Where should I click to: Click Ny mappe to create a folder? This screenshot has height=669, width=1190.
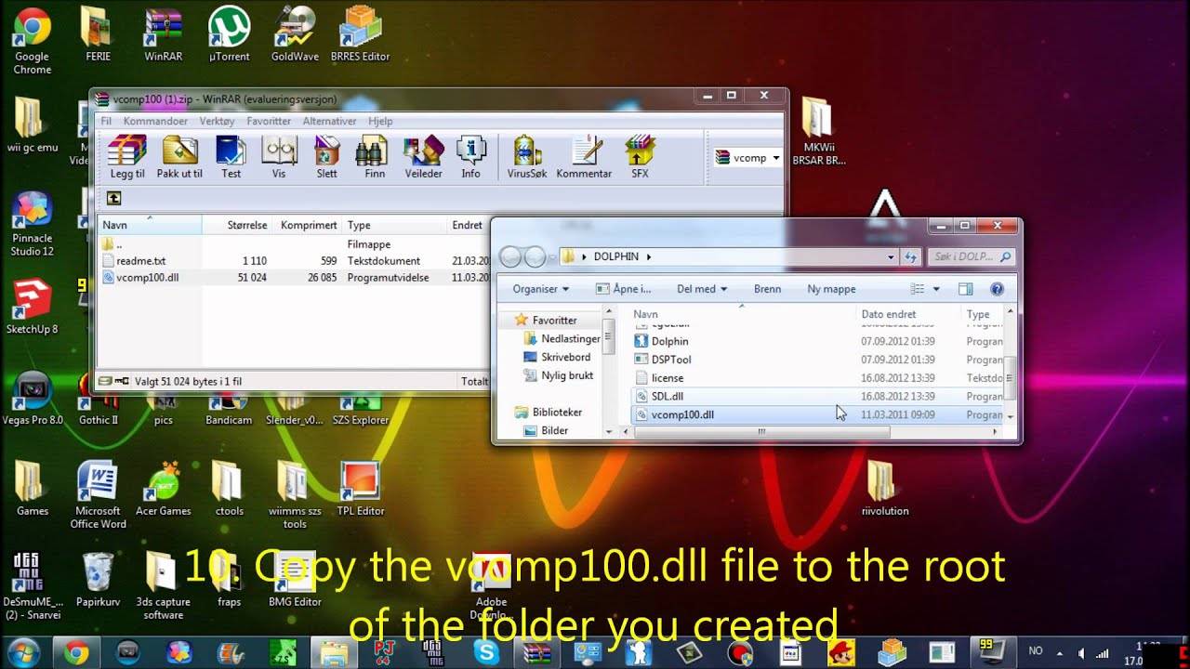pos(831,289)
